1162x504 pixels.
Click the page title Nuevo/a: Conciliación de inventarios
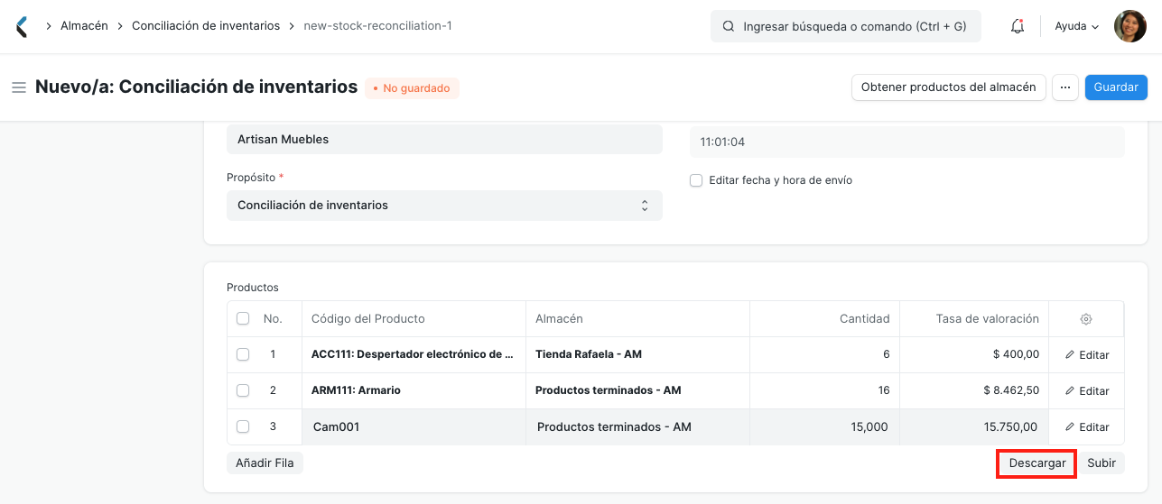pos(197,87)
